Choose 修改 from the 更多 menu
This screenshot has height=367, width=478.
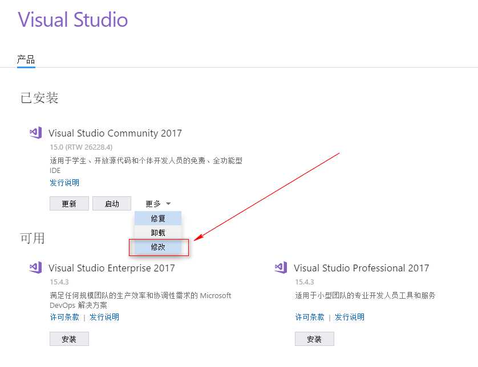point(158,247)
